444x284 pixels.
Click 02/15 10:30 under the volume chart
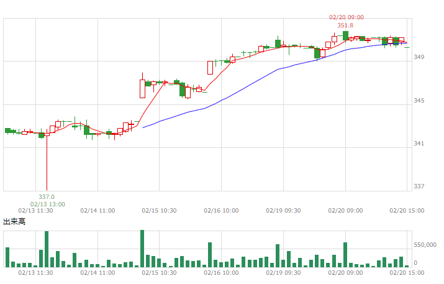point(159,273)
